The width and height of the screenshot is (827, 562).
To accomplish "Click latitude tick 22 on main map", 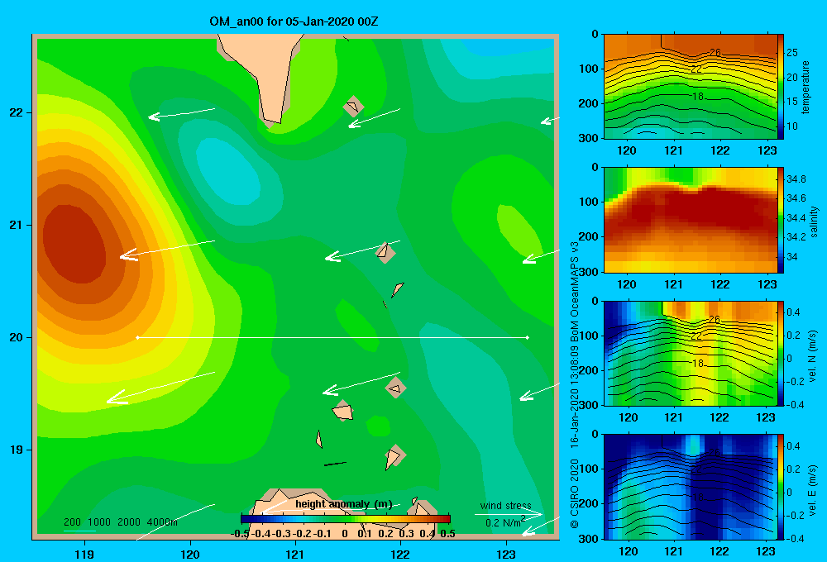I will 17,113.
